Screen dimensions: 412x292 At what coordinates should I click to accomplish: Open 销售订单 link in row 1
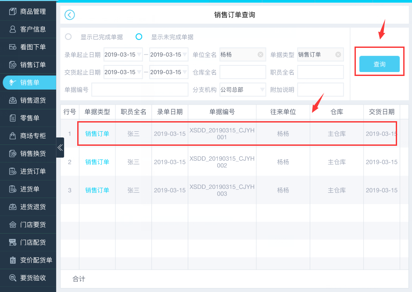tap(97, 133)
